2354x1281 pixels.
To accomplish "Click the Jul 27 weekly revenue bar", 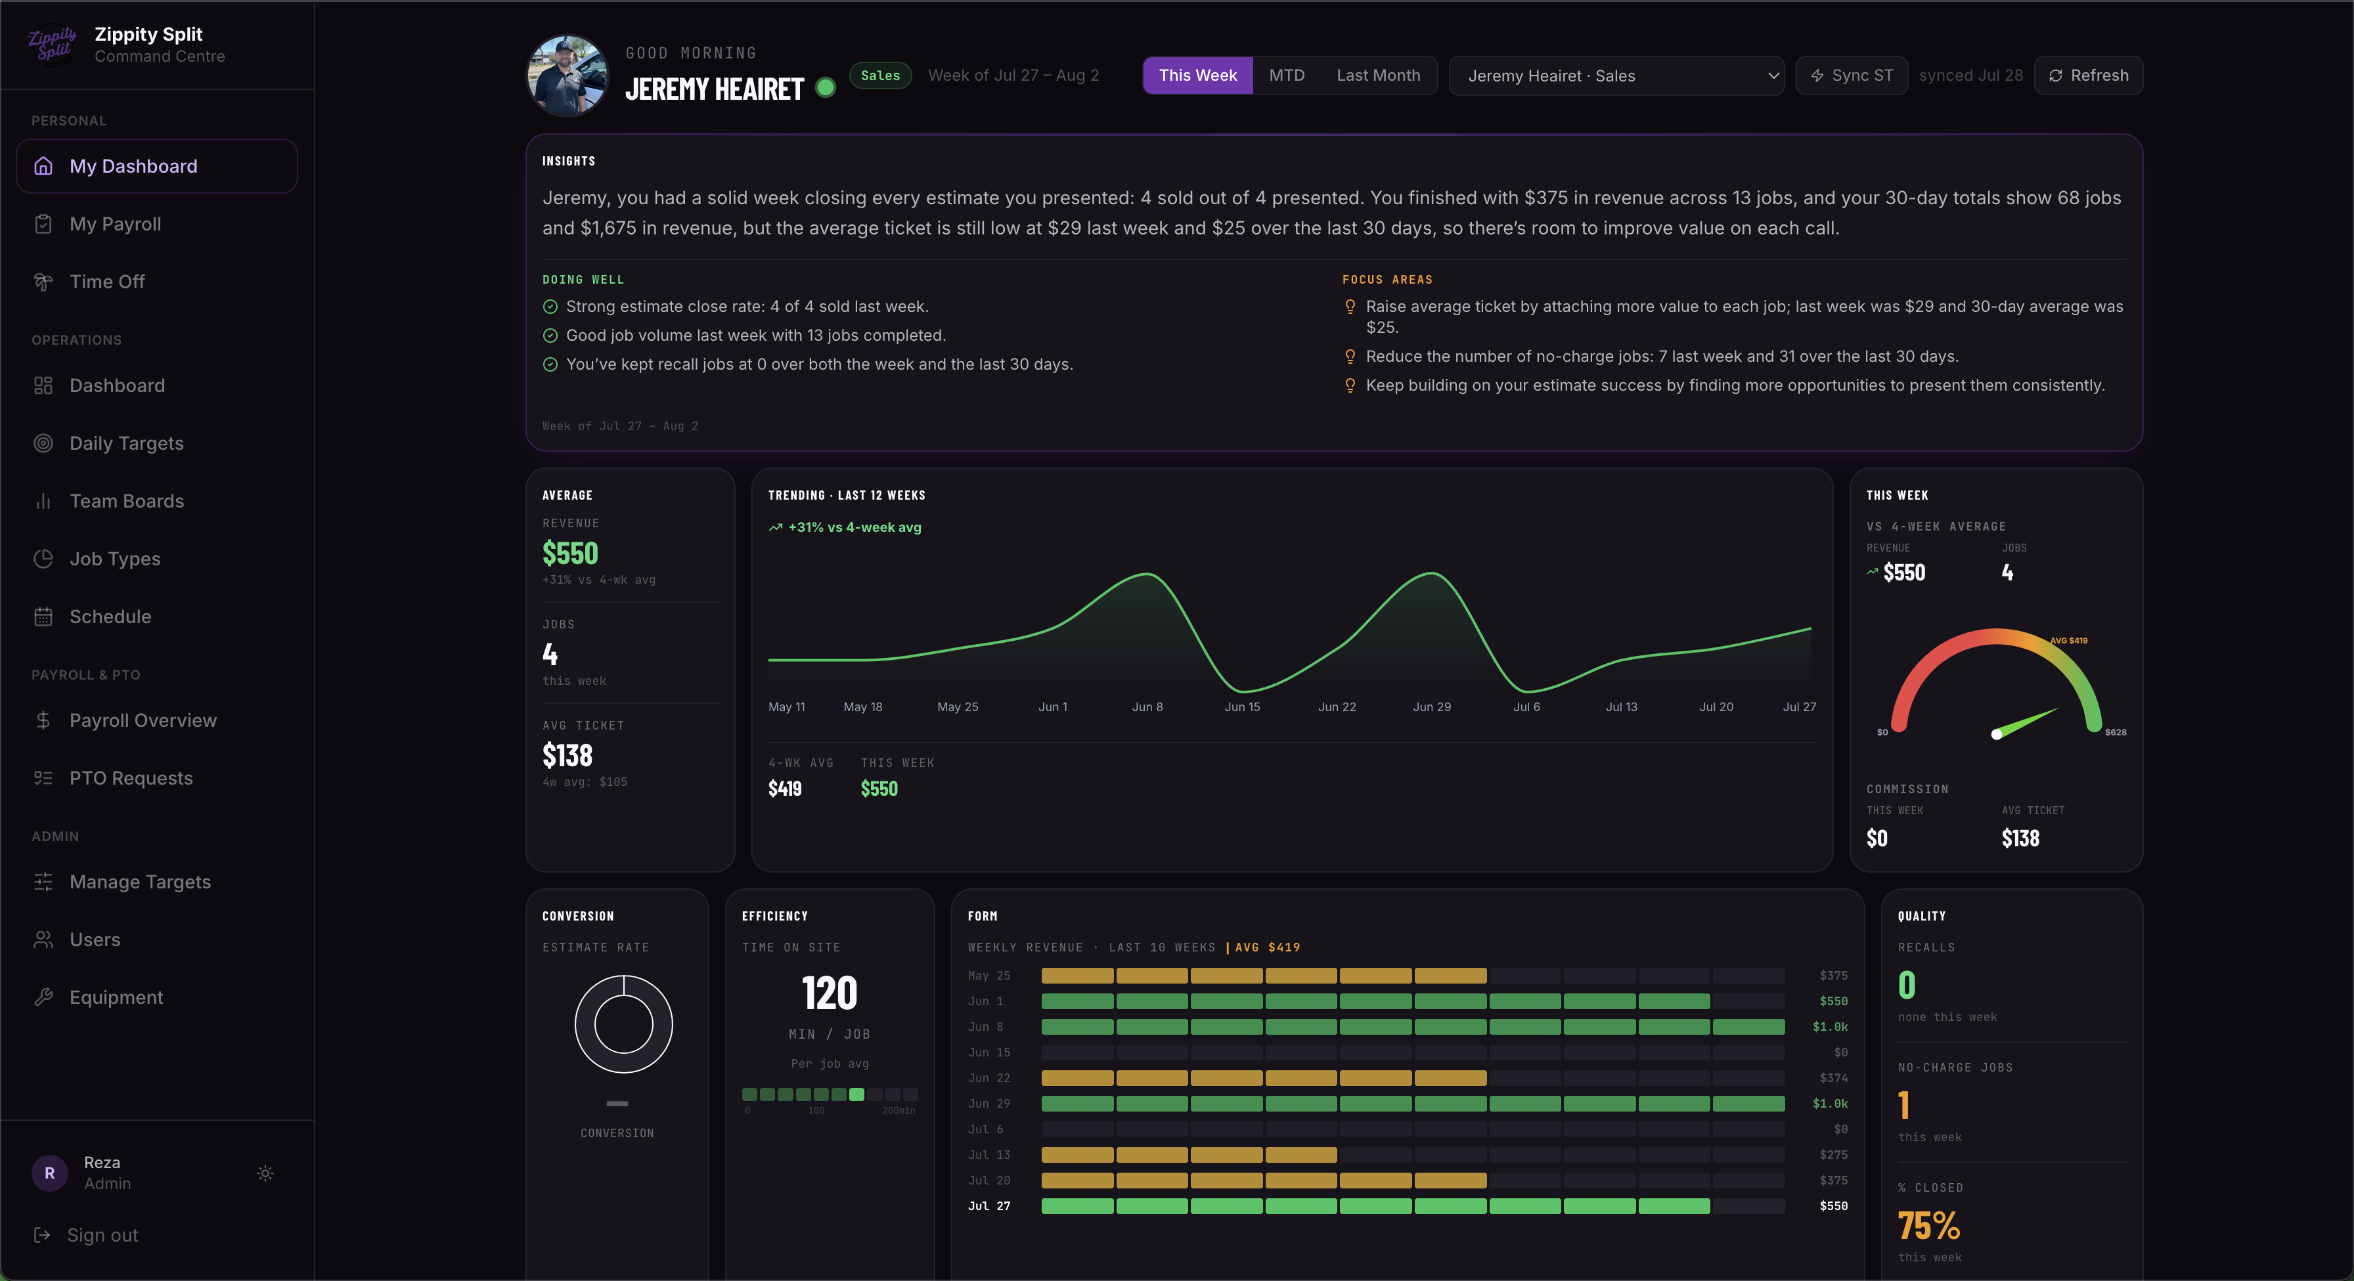I will pyautogui.click(x=1413, y=1206).
